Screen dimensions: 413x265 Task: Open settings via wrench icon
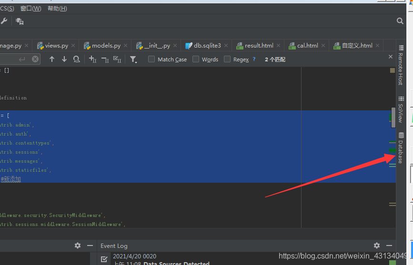pyautogui.click(x=4, y=21)
